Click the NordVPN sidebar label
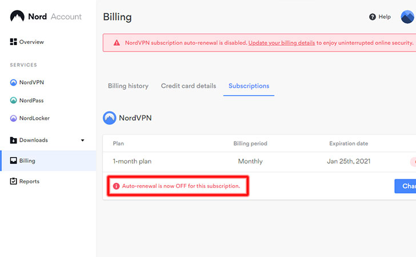Viewport: 416px width, 257px height. tap(31, 82)
